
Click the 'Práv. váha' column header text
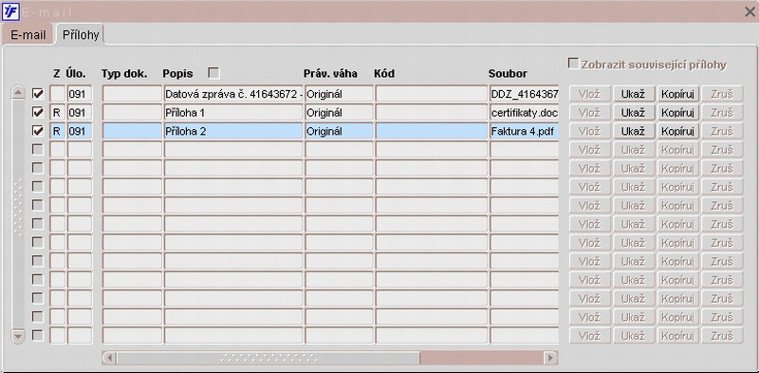click(x=330, y=74)
